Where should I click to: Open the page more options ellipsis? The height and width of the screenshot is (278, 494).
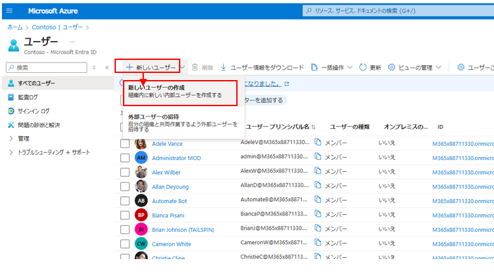(x=72, y=42)
